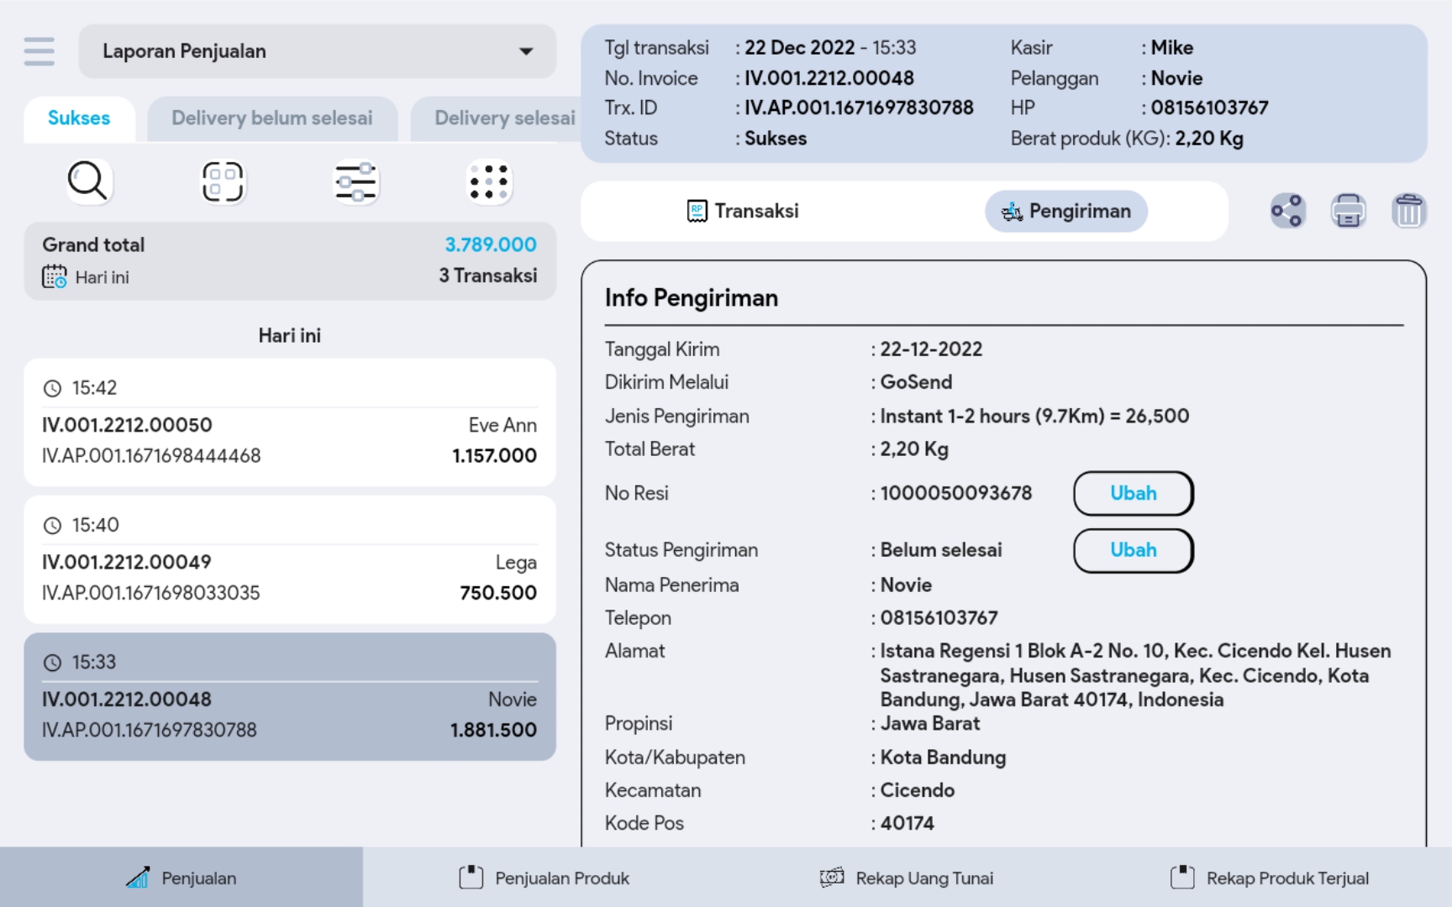Go to Rekap Uang Tunai

point(907,878)
